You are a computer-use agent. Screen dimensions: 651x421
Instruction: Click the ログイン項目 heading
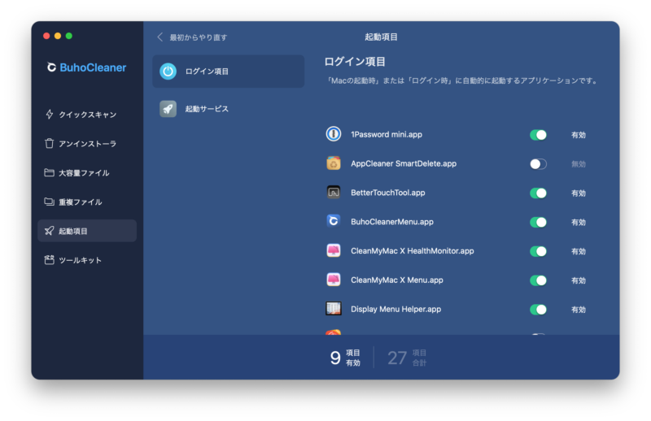(355, 62)
